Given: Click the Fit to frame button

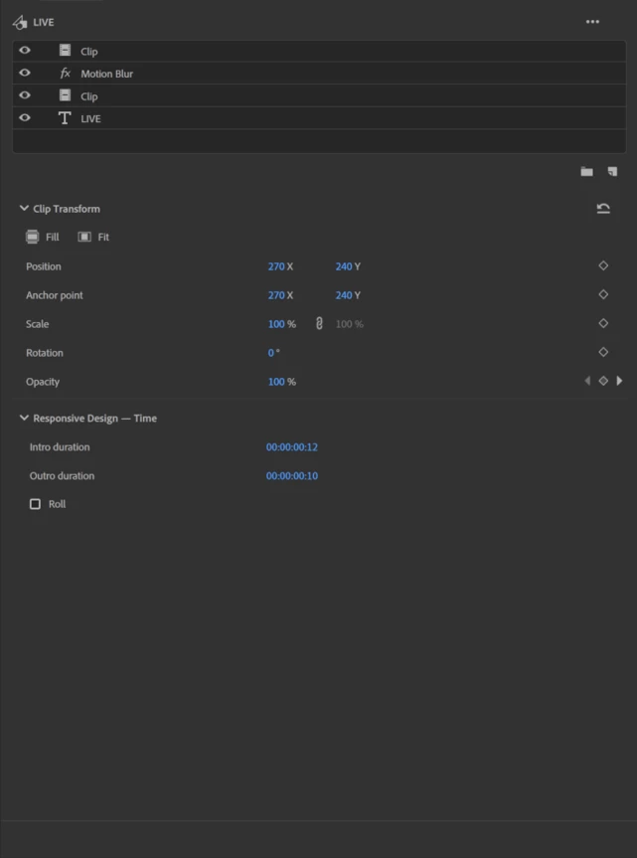Looking at the screenshot, I should tap(93, 237).
